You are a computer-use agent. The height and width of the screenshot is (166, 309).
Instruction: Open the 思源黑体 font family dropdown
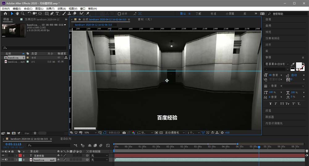pyautogui.click(x=277, y=64)
